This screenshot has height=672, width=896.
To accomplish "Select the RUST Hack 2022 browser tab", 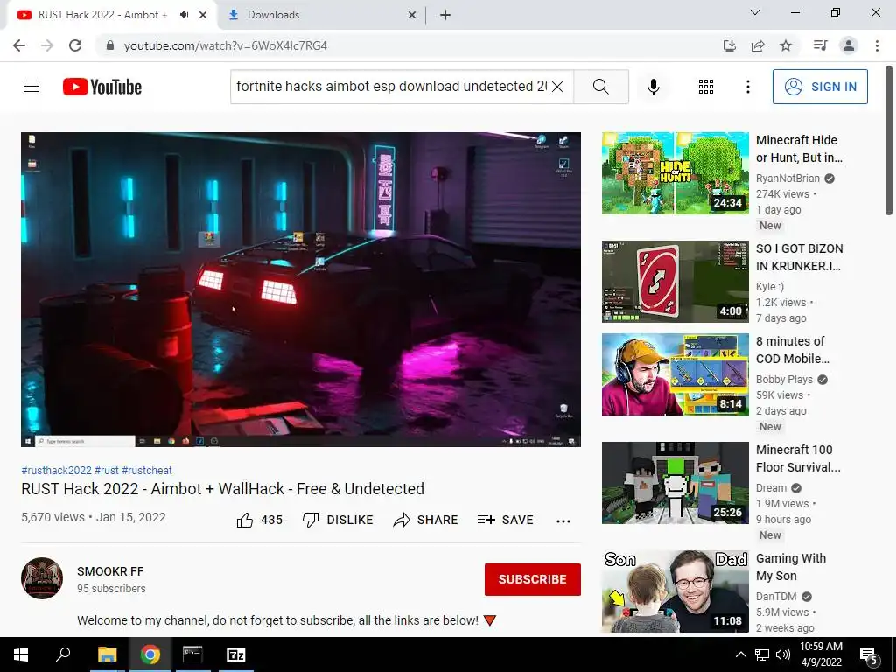I will point(103,15).
